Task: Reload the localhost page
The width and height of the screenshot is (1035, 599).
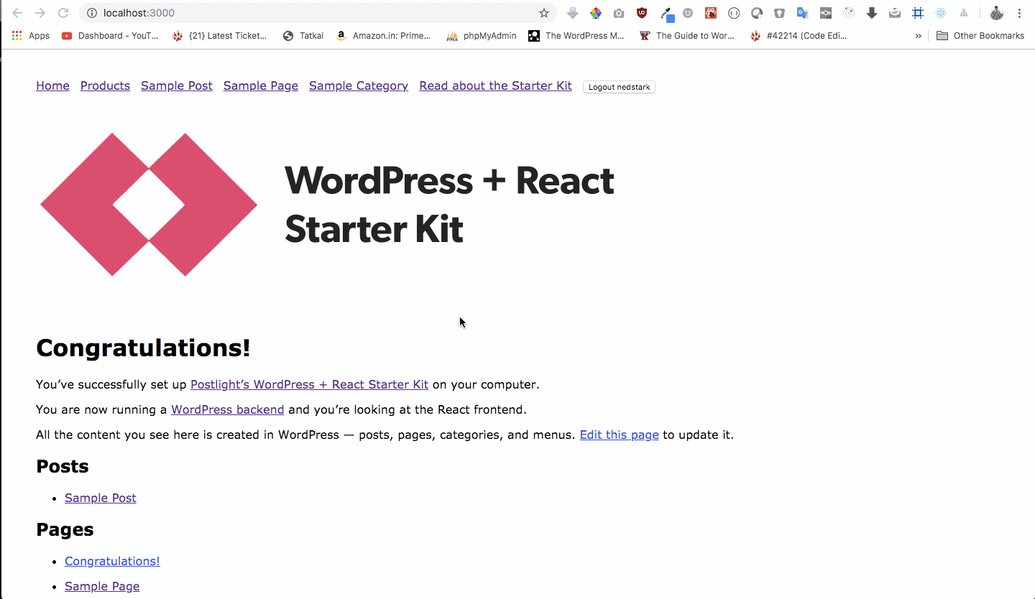Action: [63, 13]
